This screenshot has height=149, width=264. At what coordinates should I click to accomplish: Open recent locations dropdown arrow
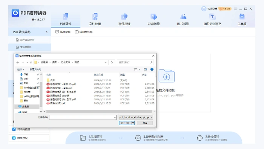[x=27, y=63]
